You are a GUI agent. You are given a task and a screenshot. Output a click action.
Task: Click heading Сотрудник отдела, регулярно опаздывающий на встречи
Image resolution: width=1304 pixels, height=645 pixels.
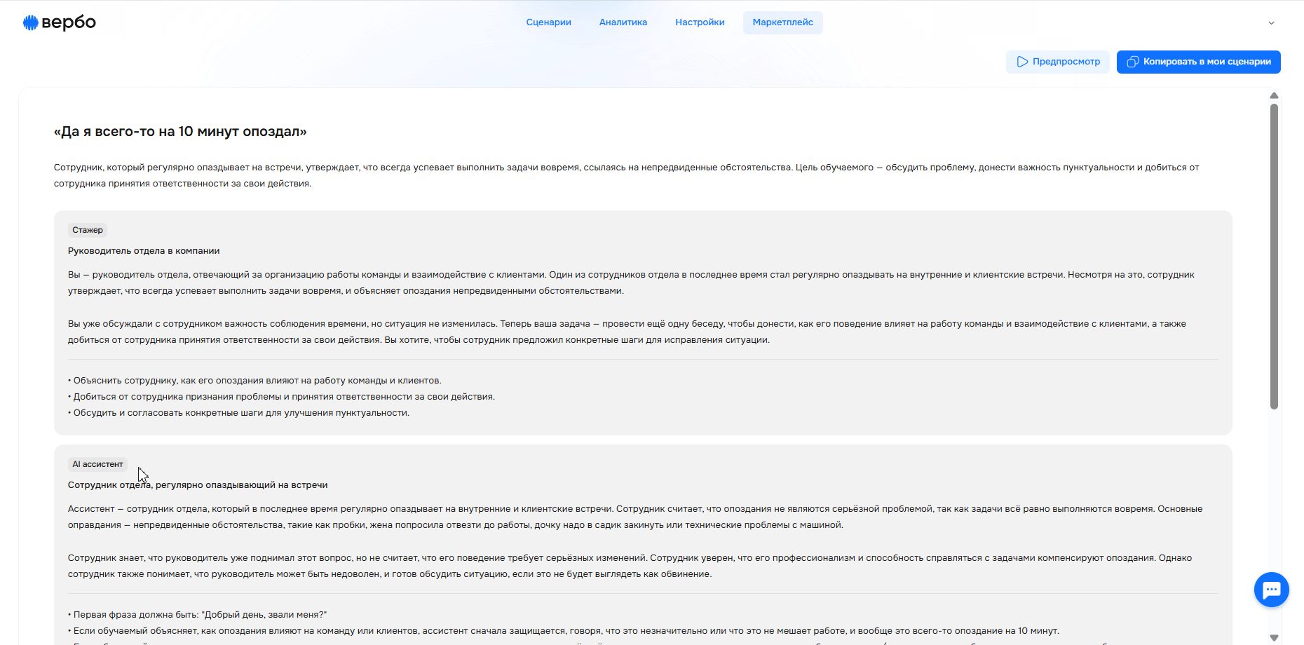coord(198,485)
